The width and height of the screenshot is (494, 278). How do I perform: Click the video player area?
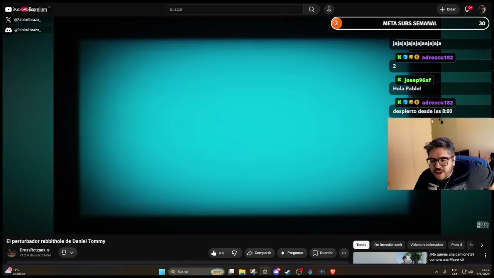pos(222,125)
